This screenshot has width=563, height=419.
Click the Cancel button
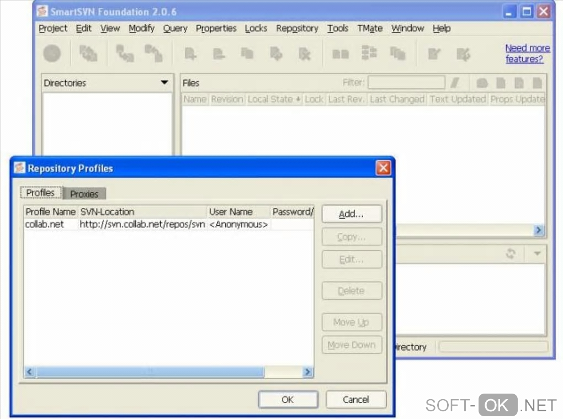(356, 400)
